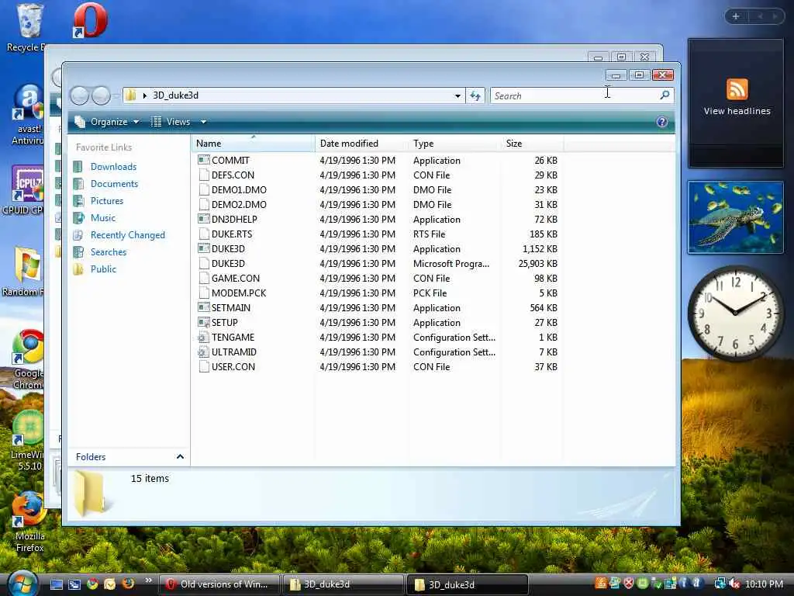The height and width of the screenshot is (596, 794).
Task: Open the Opera desktop shortcut
Action: pyautogui.click(x=90, y=20)
